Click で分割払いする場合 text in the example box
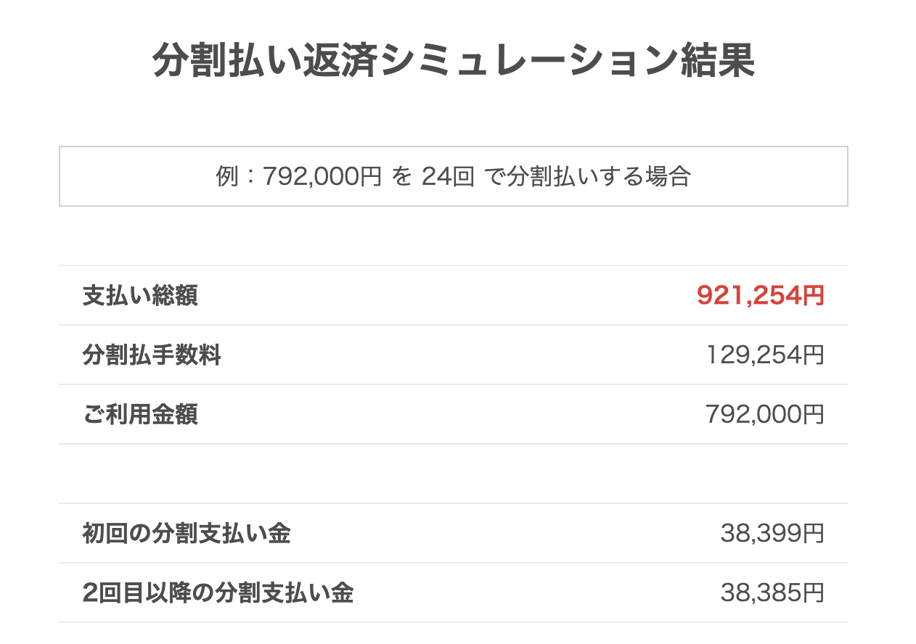The height and width of the screenshot is (644, 916). click(x=586, y=176)
